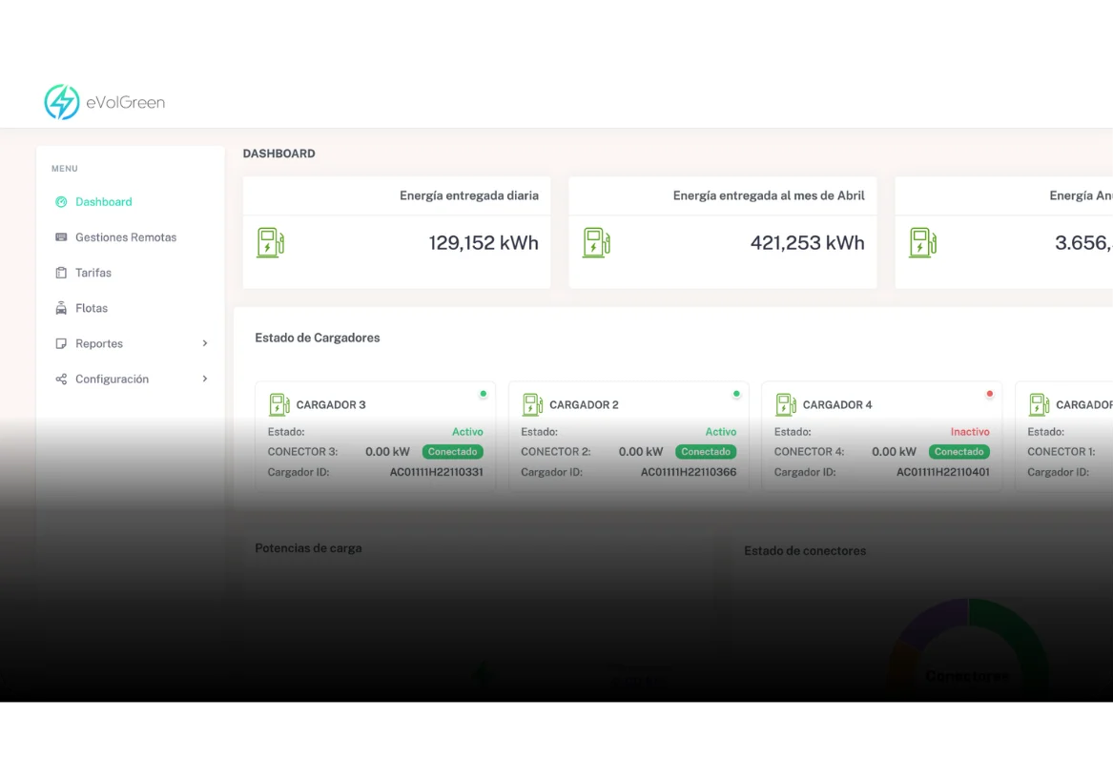Click the Energía entregada diaria title
The width and height of the screenshot is (1113, 779).
click(x=469, y=195)
